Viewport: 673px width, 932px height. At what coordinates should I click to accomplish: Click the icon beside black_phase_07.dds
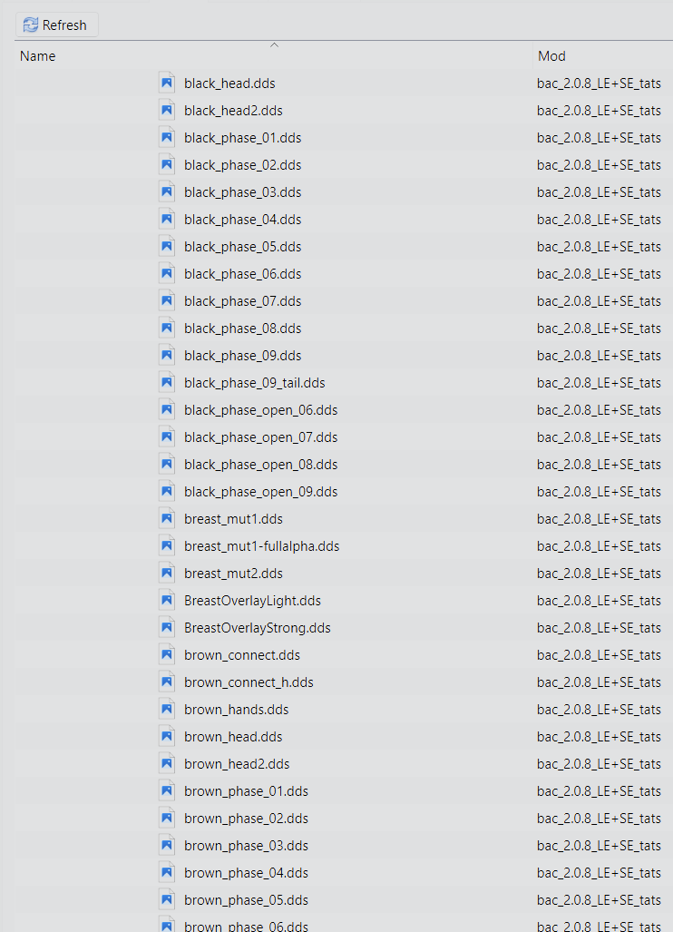167,301
